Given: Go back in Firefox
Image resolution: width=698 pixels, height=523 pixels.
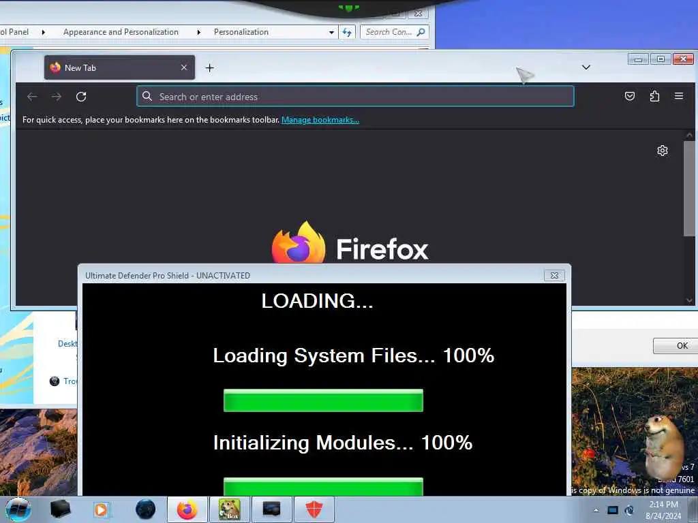Looking at the screenshot, I should (32, 97).
